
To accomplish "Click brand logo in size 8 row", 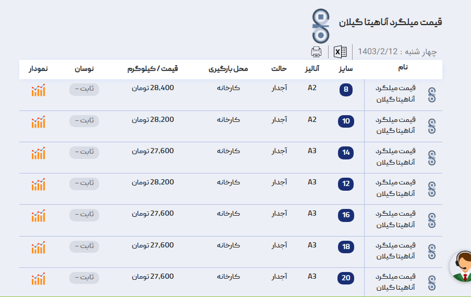I will pyautogui.click(x=431, y=95).
